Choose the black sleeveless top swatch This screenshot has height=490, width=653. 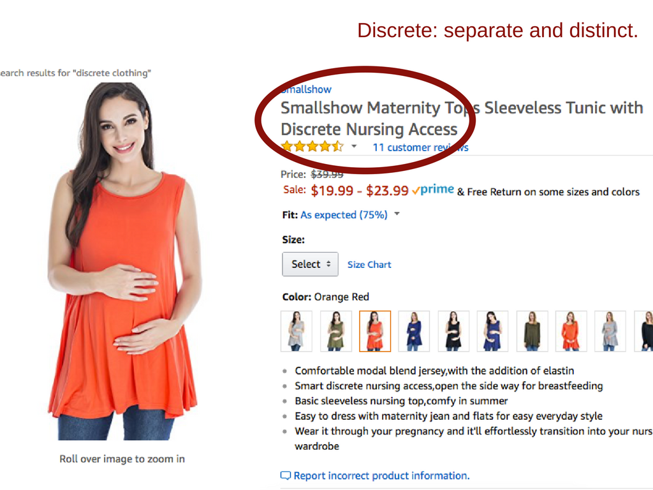(x=453, y=331)
